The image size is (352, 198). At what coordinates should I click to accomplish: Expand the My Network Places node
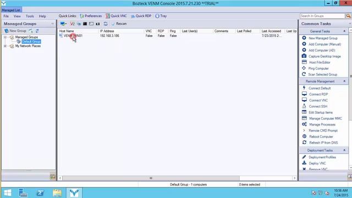click(5, 46)
